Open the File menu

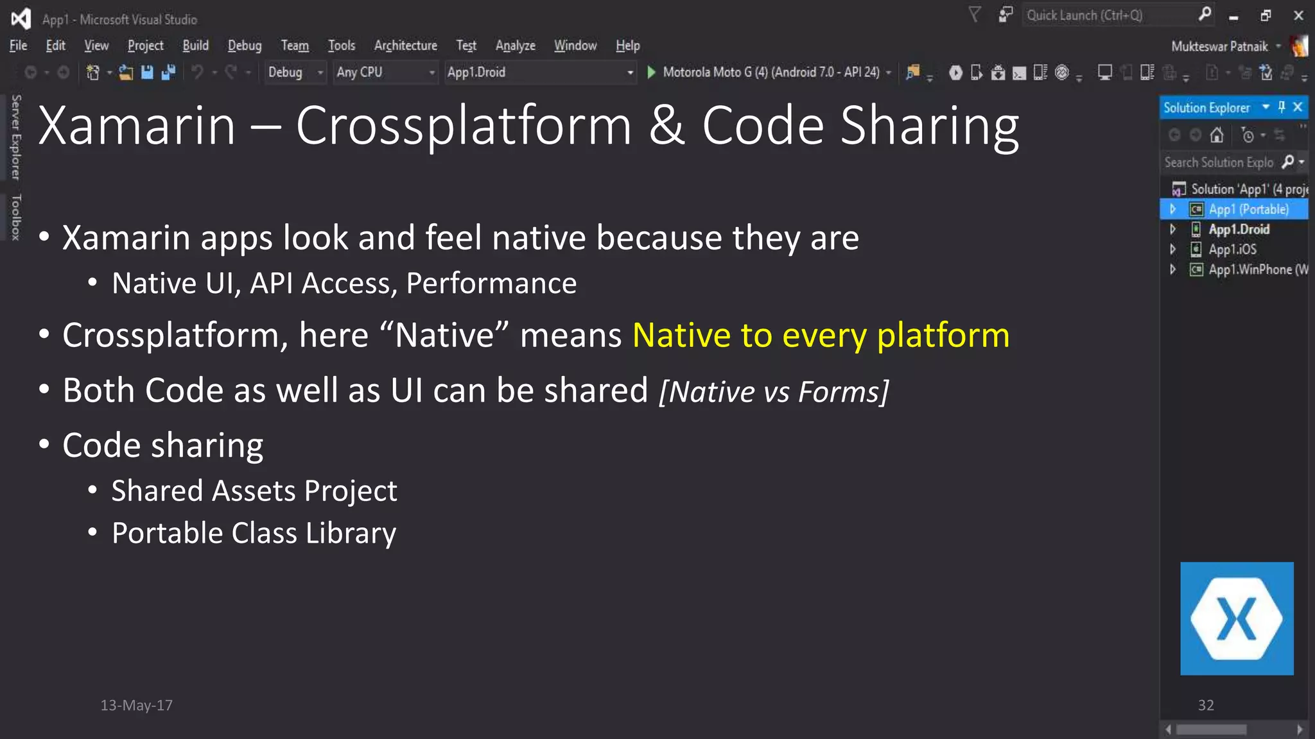point(19,46)
